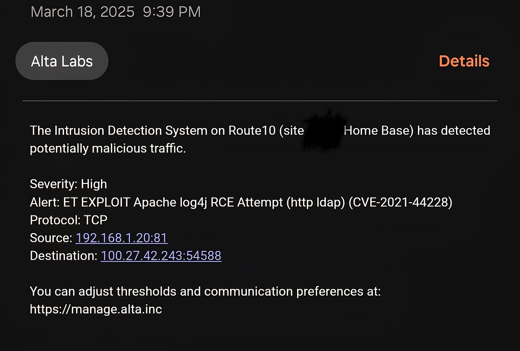Click the Alta Labs sender chip
This screenshot has width=520, height=351.
[61, 61]
